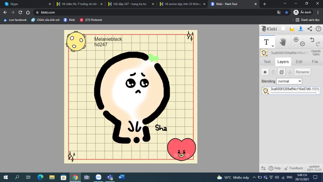Switch to the File tab

315,62
